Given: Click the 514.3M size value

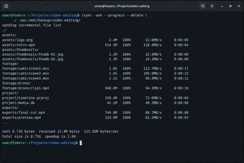Looking at the screenshot, I should coord(111,45).
